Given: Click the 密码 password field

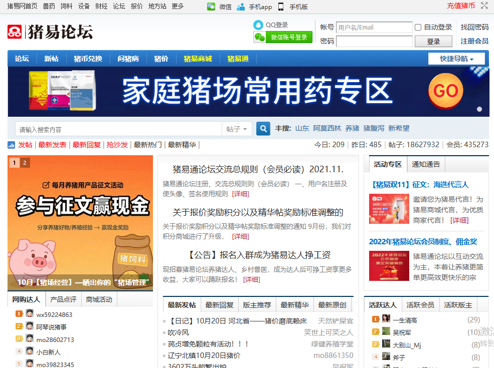Looking at the screenshot, I should click(374, 41).
